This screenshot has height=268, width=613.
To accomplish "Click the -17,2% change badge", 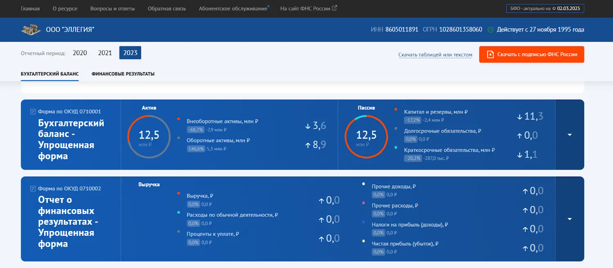I will click(x=413, y=120).
